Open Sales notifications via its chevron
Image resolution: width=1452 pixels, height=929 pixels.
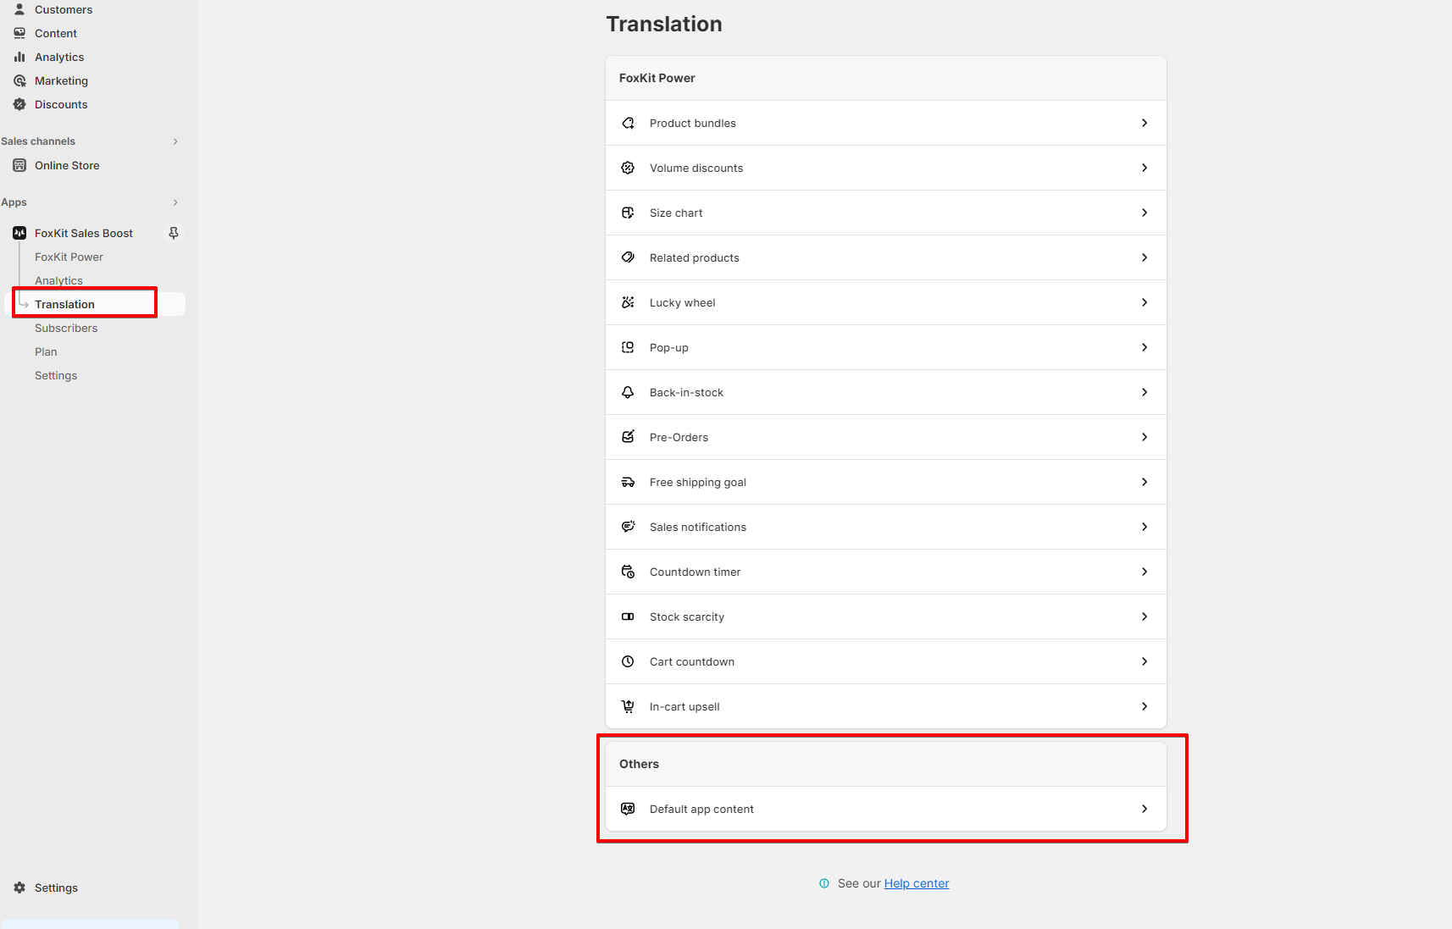(x=1144, y=527)
